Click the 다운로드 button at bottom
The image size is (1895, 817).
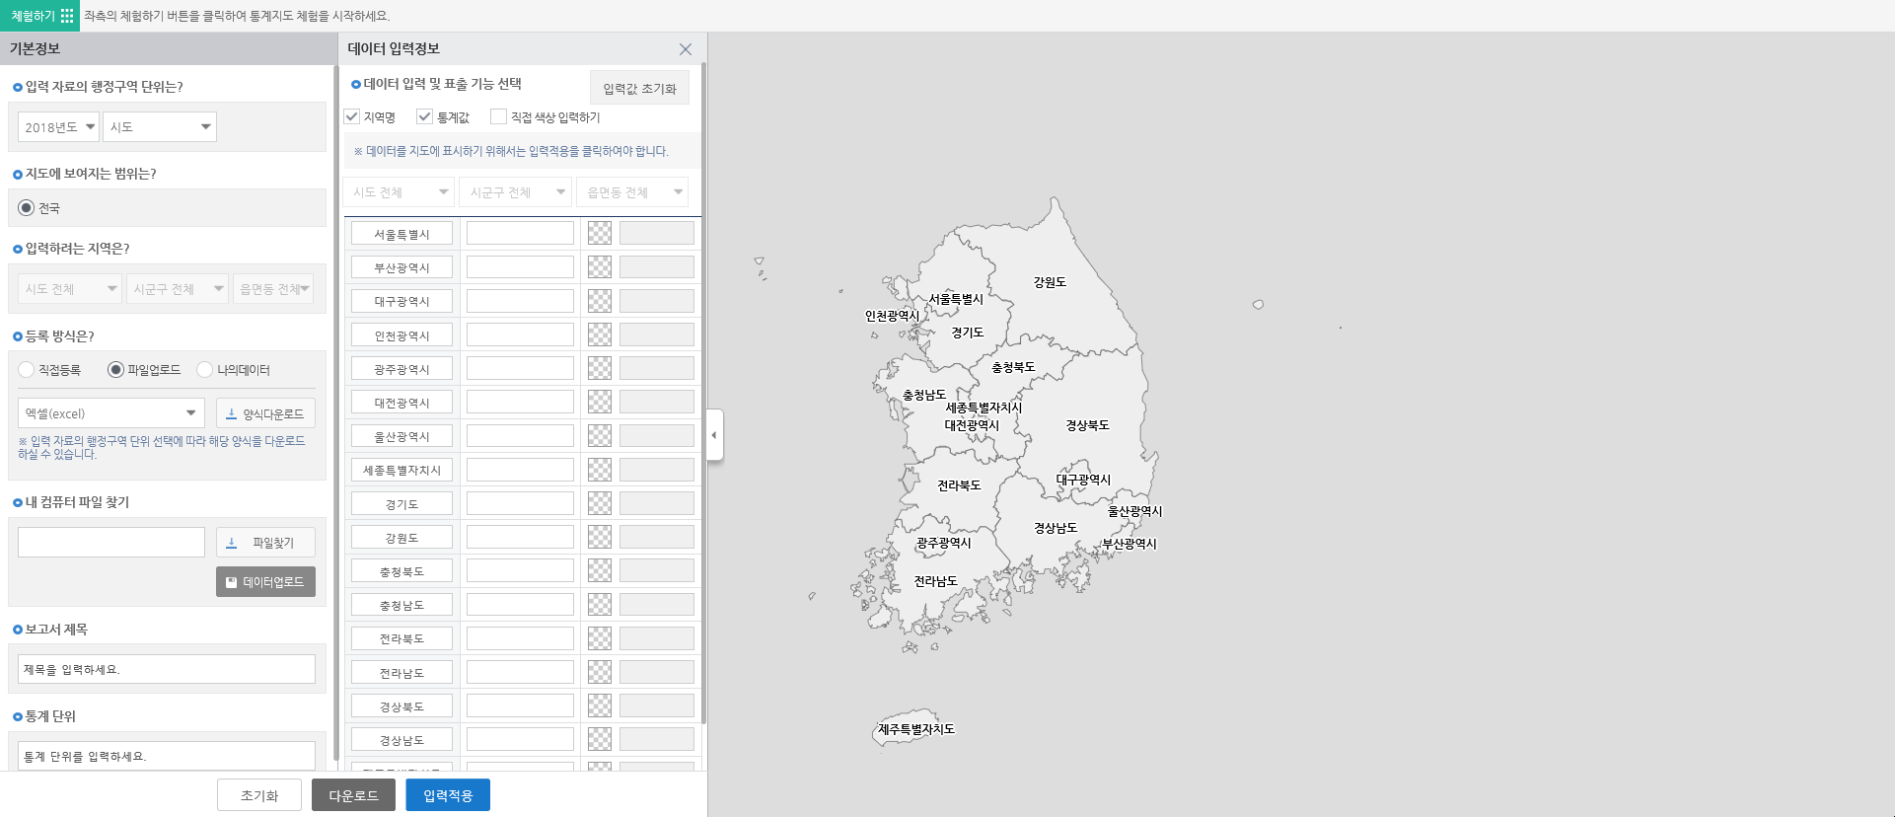click(x=353, y=795)
